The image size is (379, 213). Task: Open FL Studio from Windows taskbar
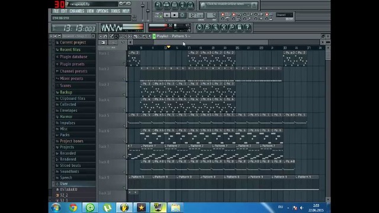124,208
